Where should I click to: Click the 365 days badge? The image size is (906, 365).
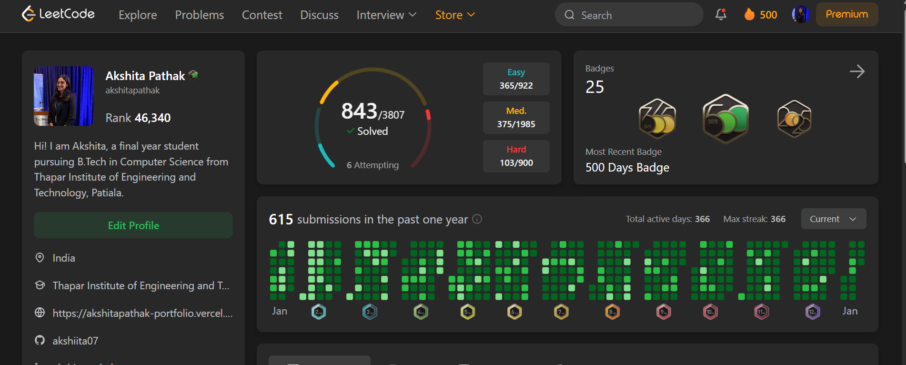[x=657, y=119]
